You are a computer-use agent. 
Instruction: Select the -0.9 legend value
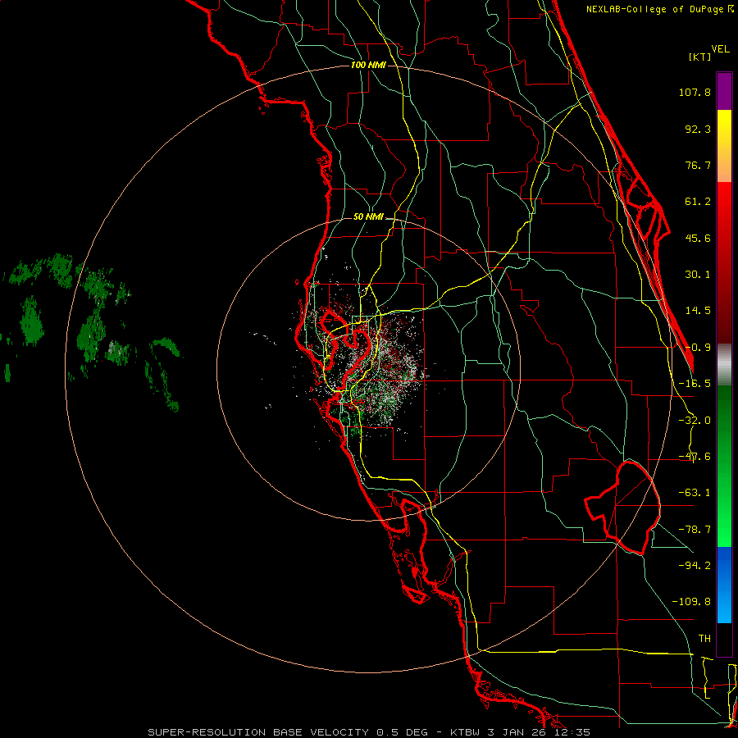click(x=698, y=348)
